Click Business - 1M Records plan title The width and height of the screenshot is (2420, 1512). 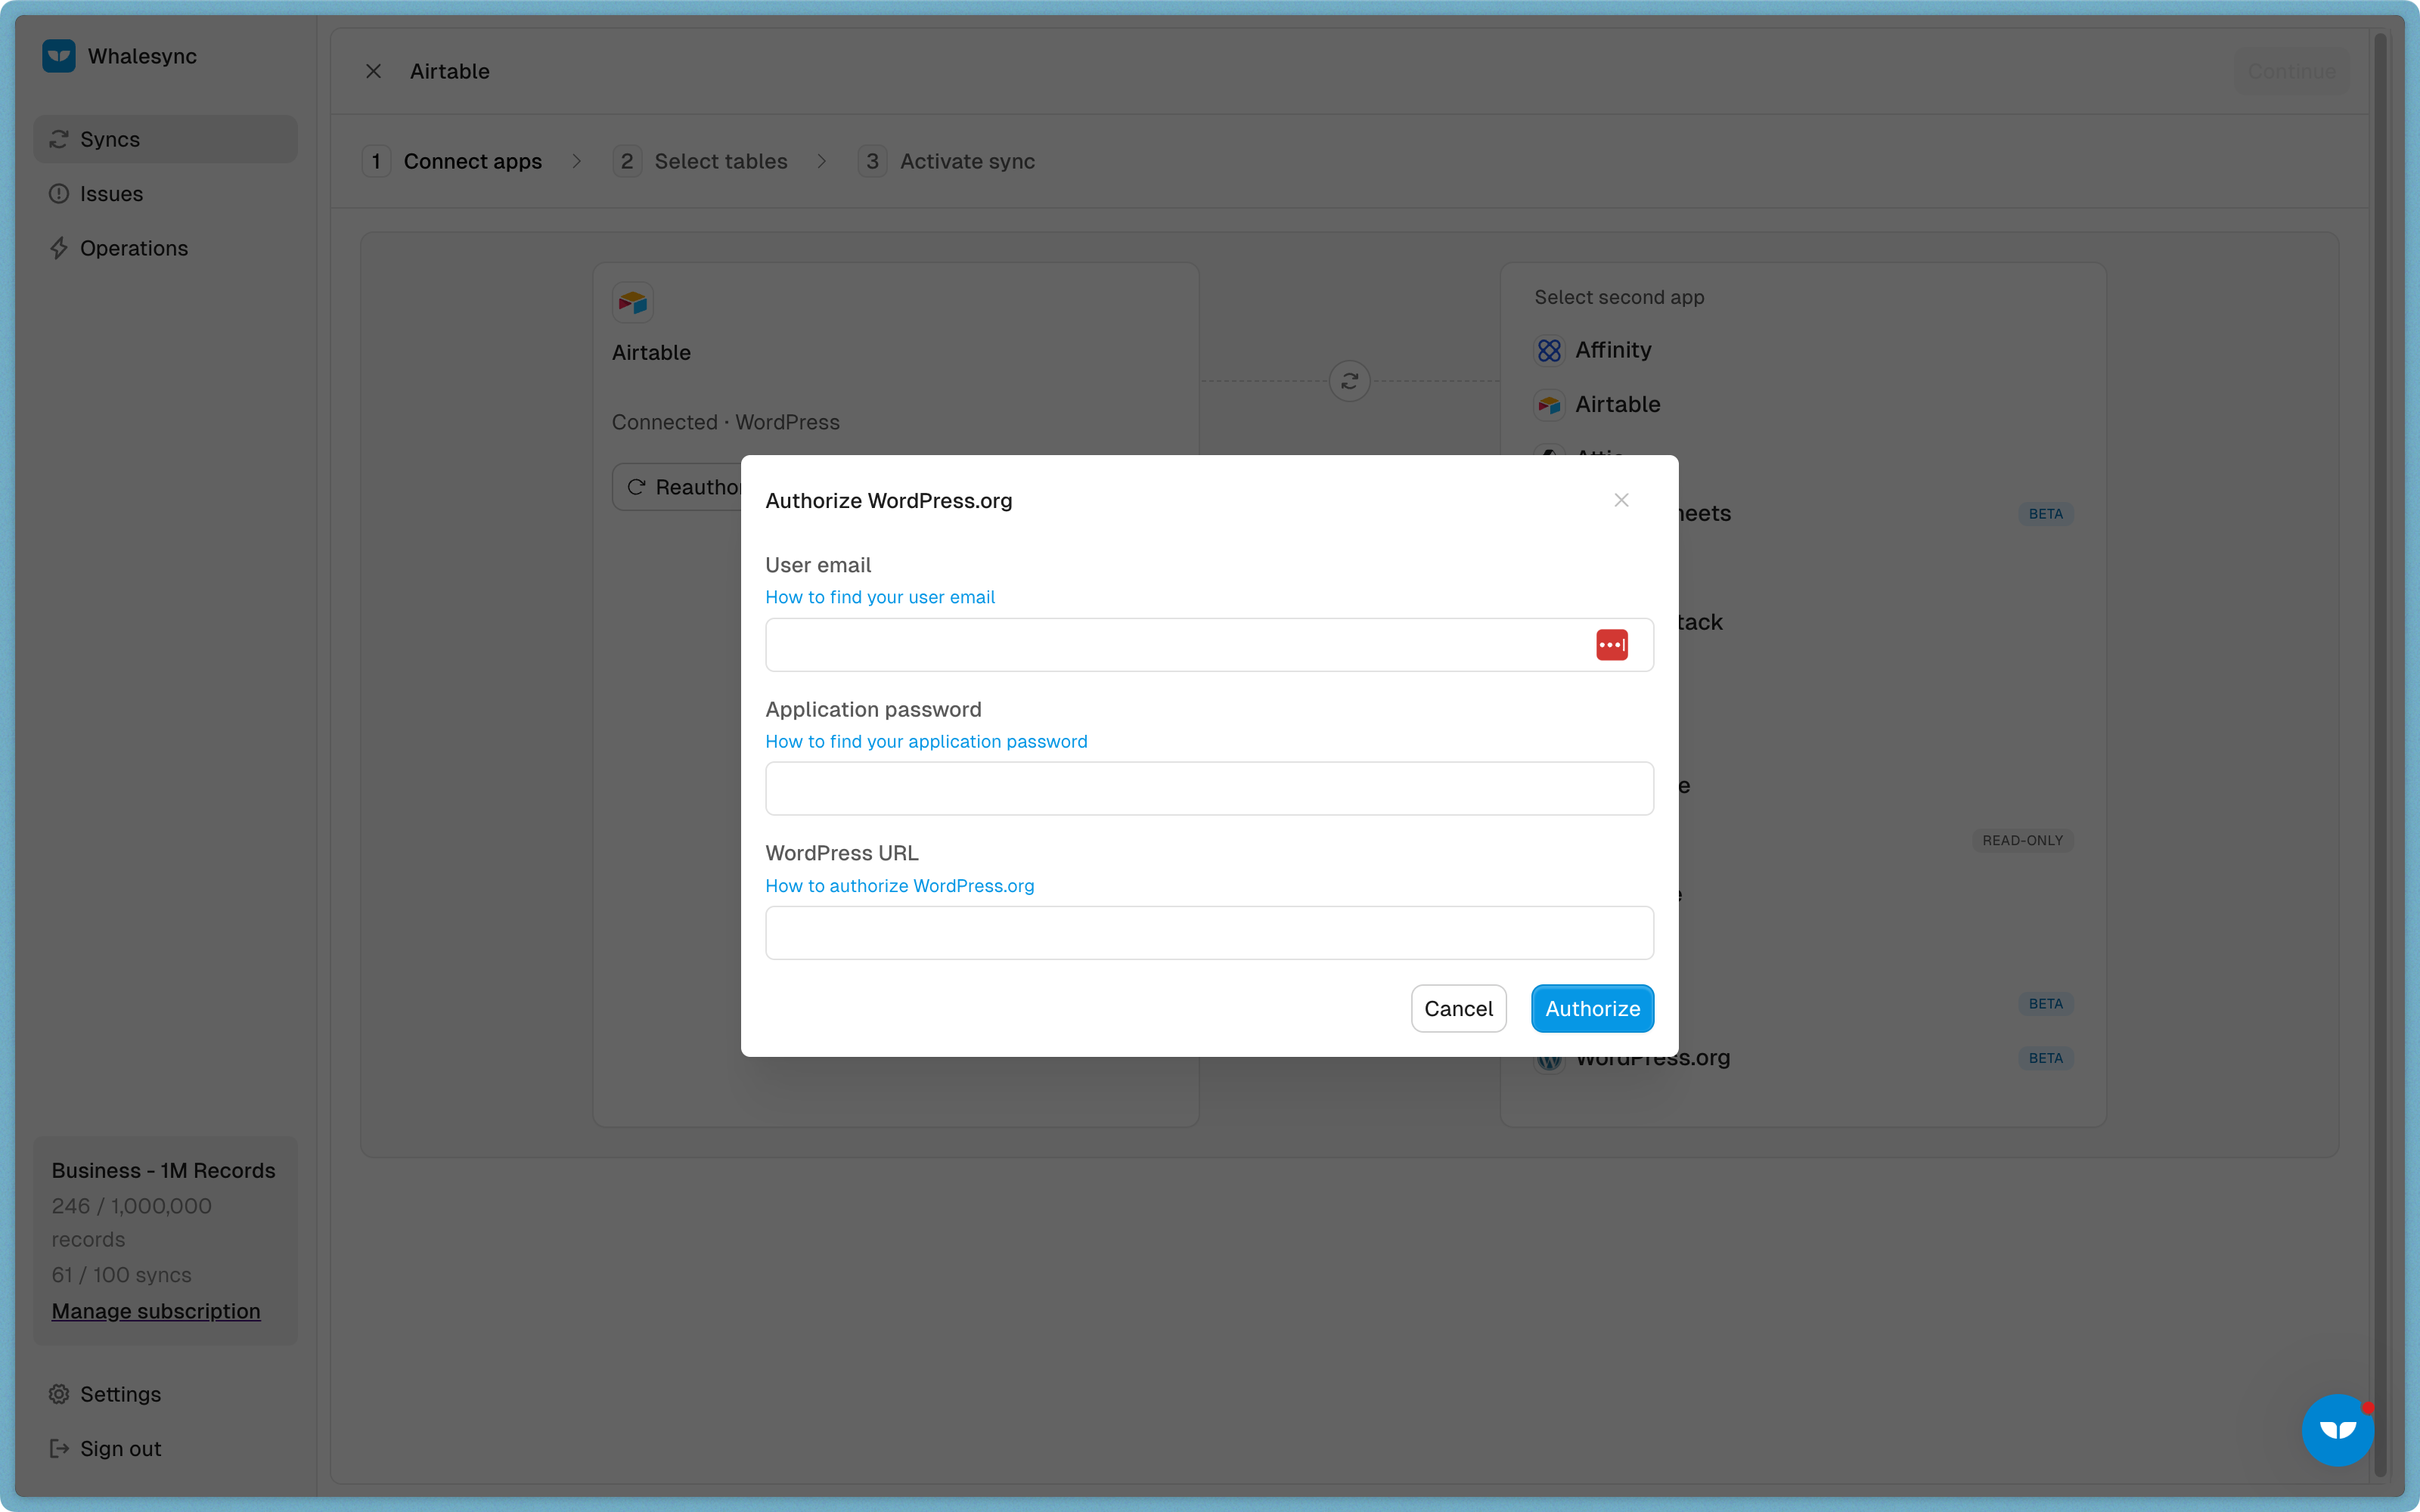point(163,1170)
